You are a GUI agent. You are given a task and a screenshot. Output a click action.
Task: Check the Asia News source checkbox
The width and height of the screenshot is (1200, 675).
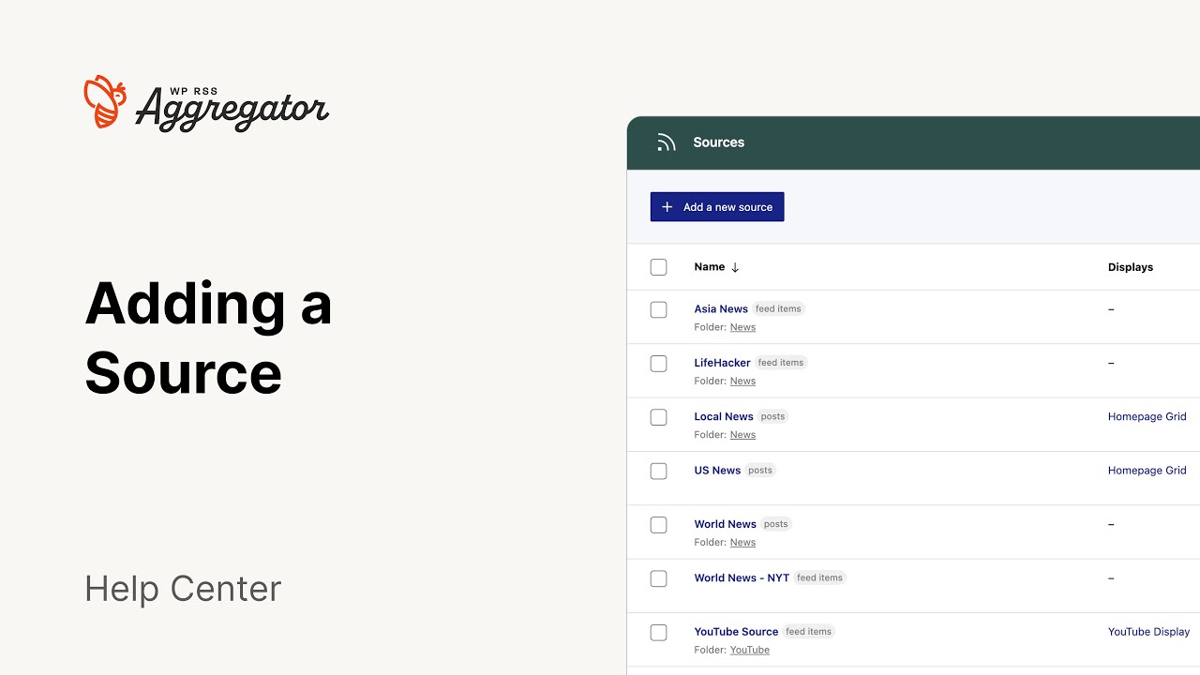coord(659,309)
